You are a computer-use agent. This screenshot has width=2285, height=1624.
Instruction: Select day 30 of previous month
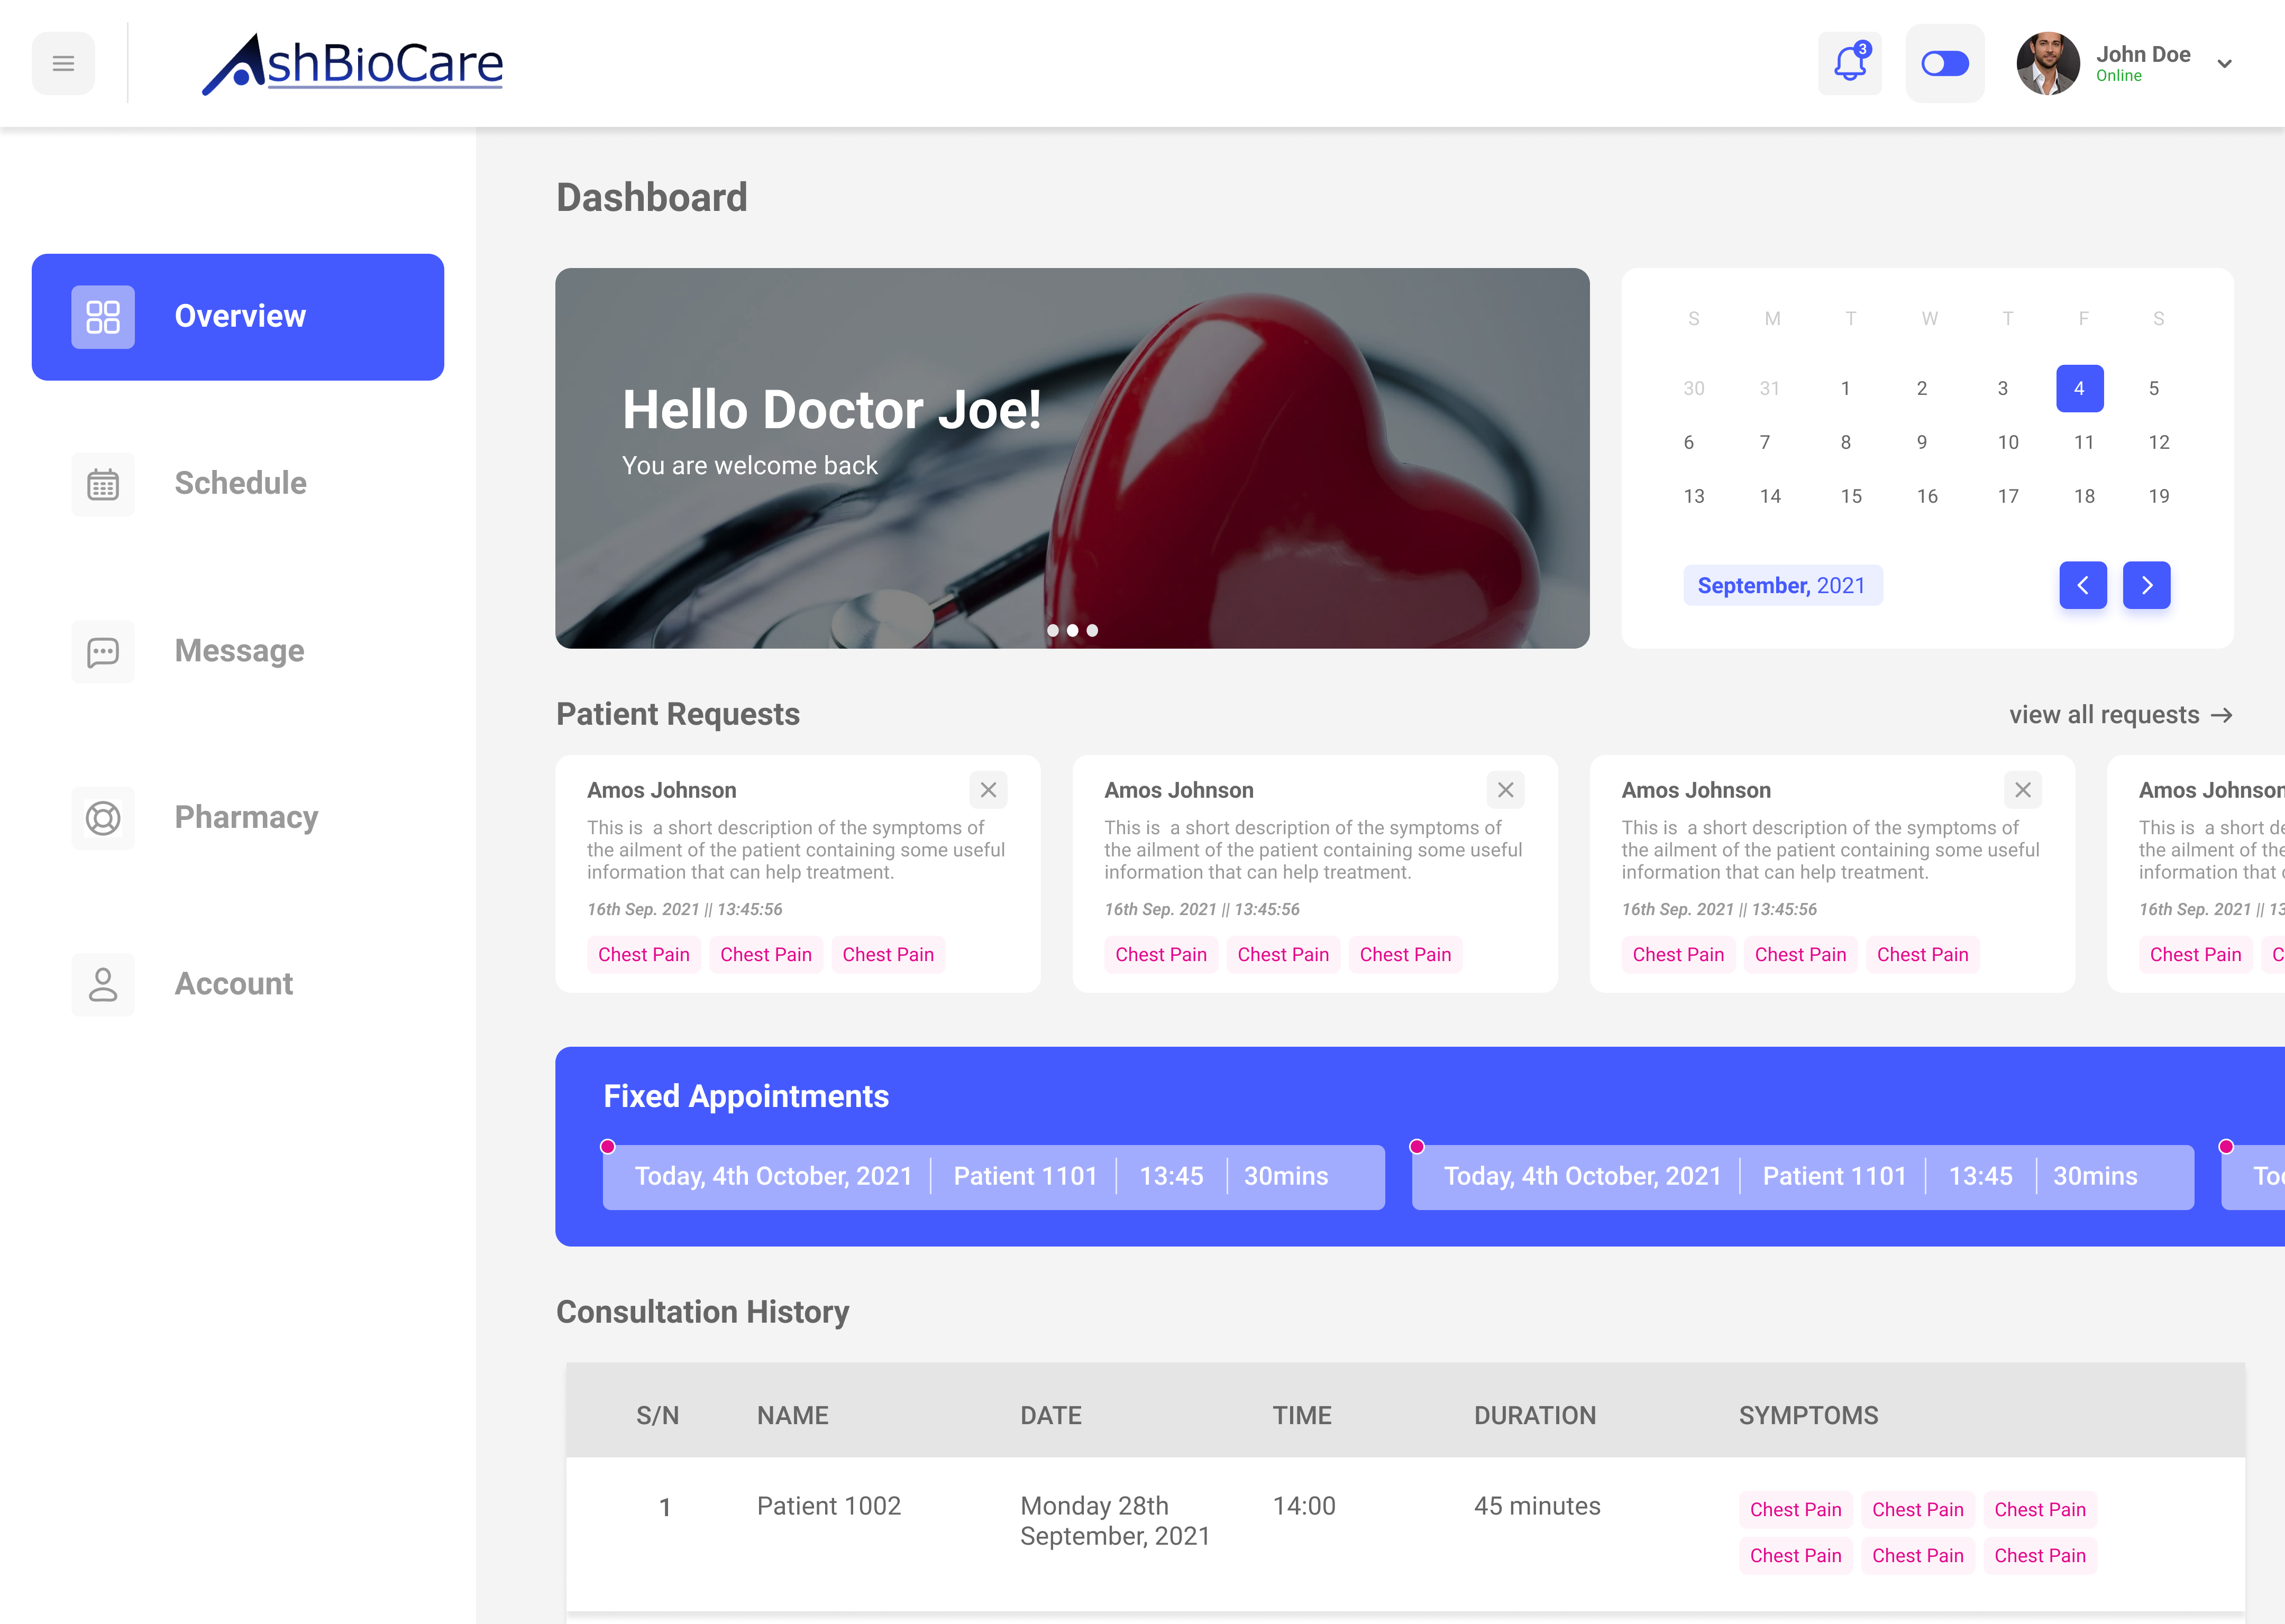coord(1694,388)
